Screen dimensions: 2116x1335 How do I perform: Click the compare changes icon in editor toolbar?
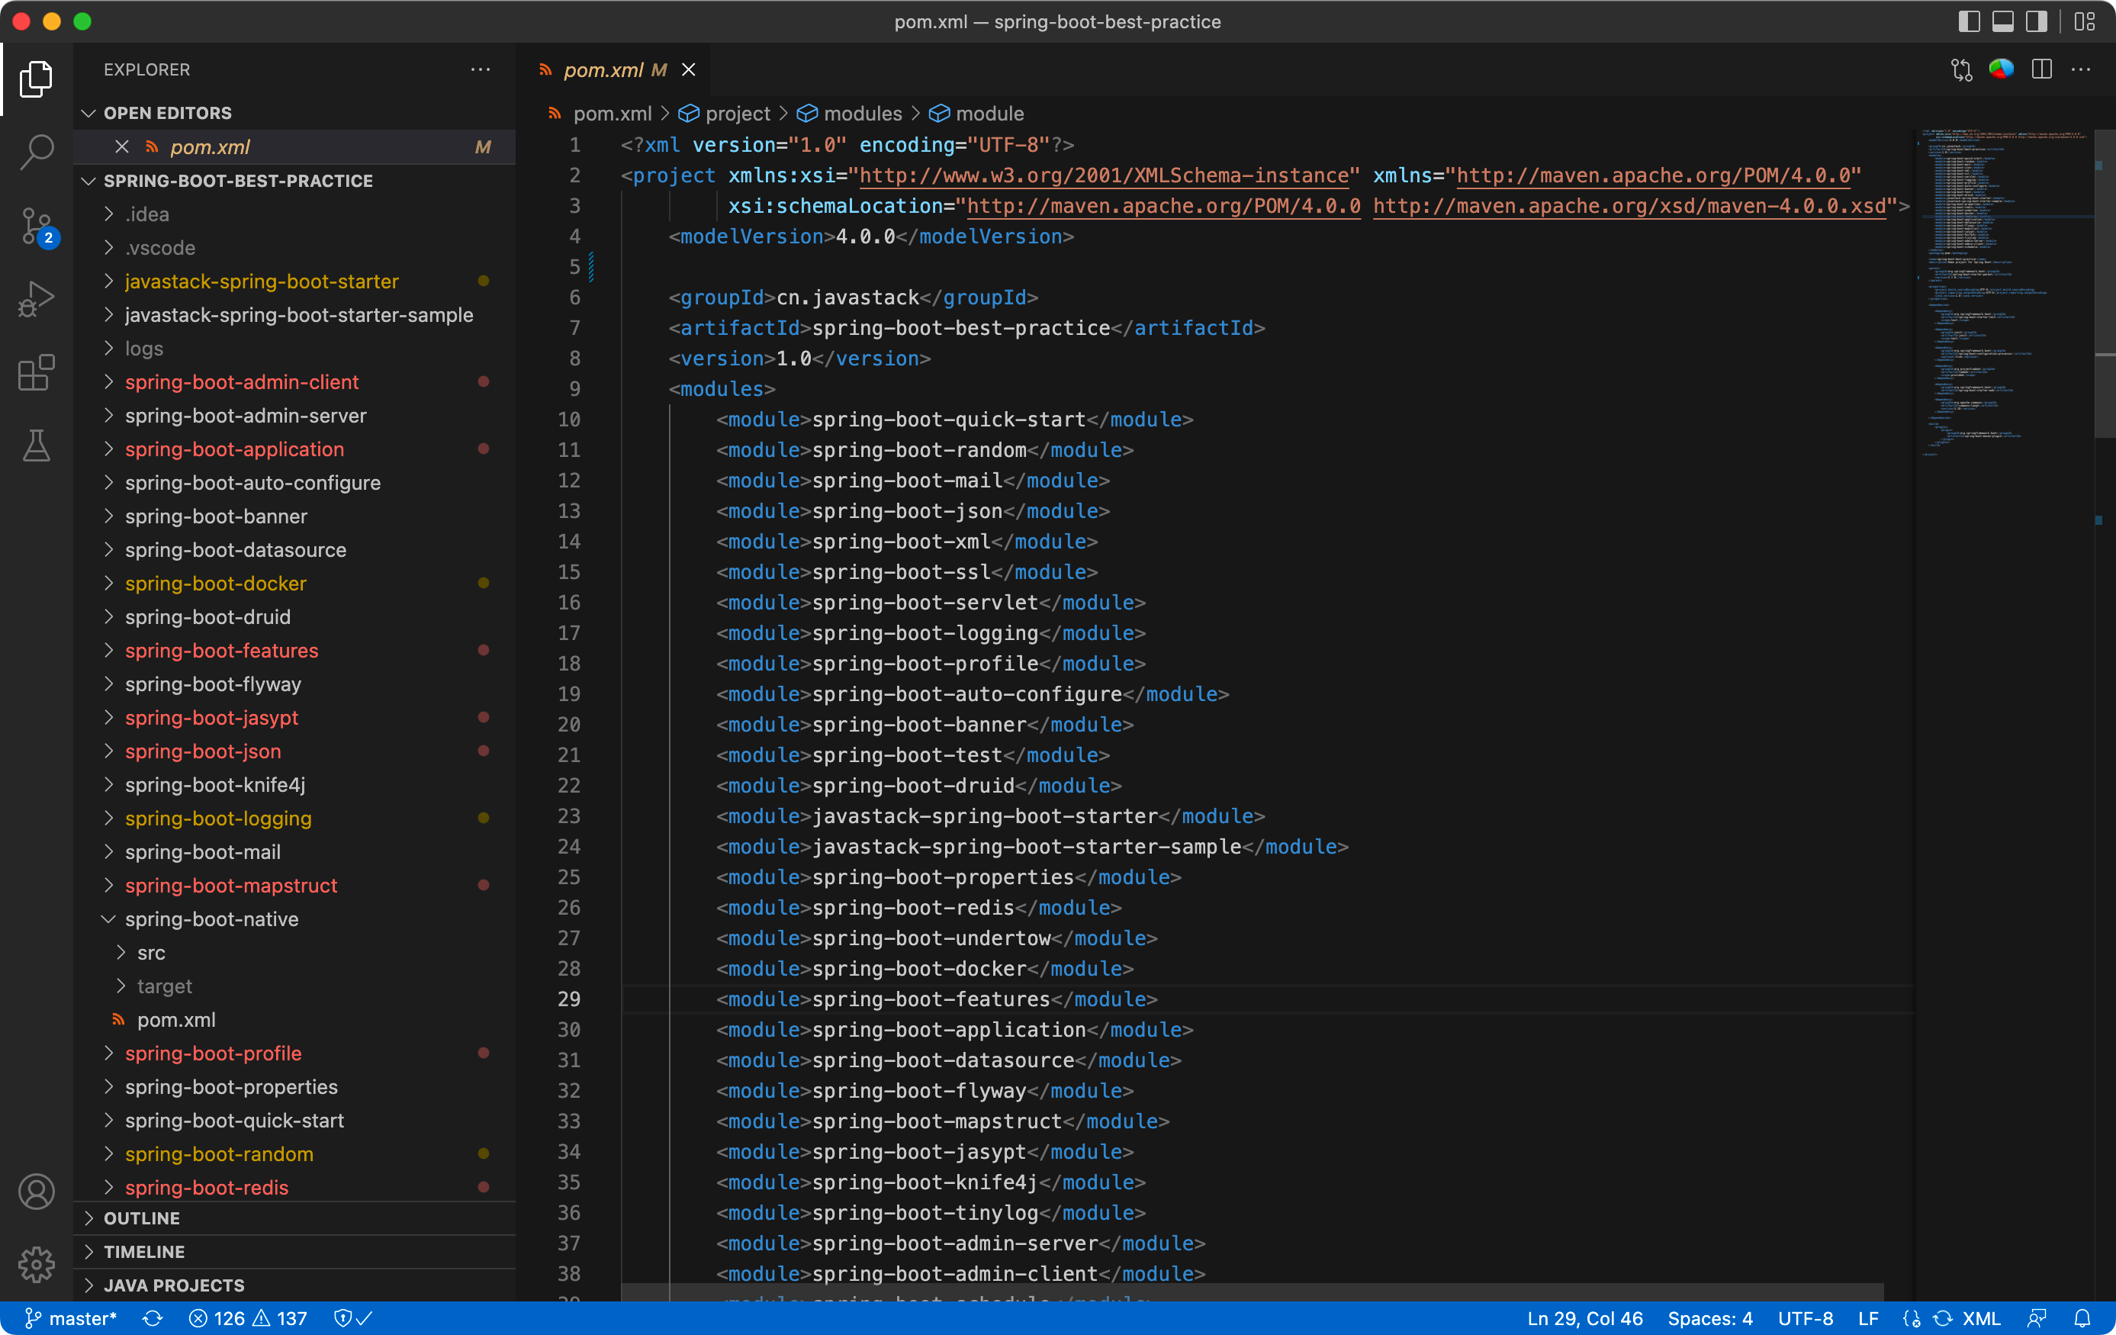(1961, 69)
